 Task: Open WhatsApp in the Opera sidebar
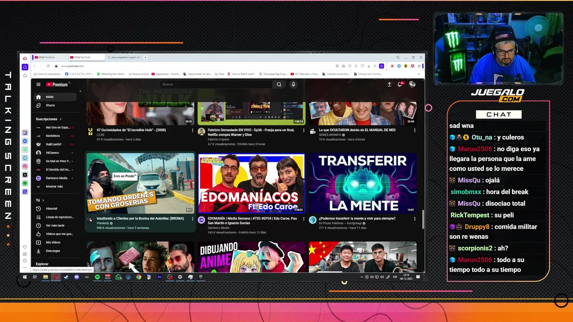(25, 149)
